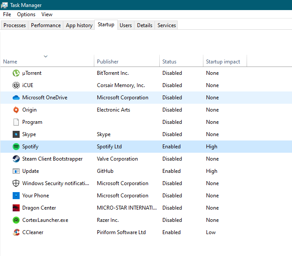Select the CCleaner name text
The width and height of the screenshot is (292, 256).
[33, 232]
